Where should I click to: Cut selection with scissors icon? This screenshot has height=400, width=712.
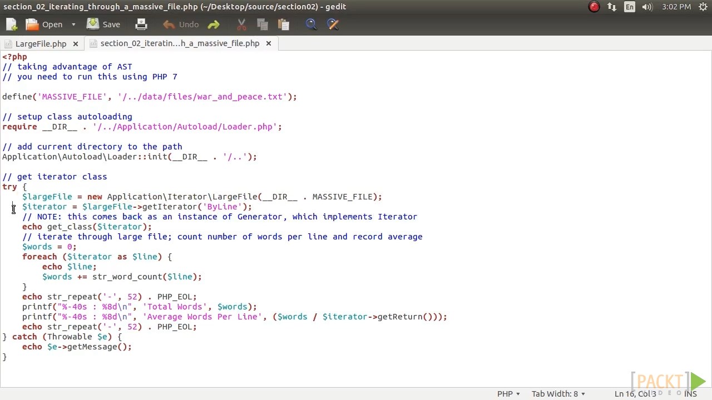(241, 24)
